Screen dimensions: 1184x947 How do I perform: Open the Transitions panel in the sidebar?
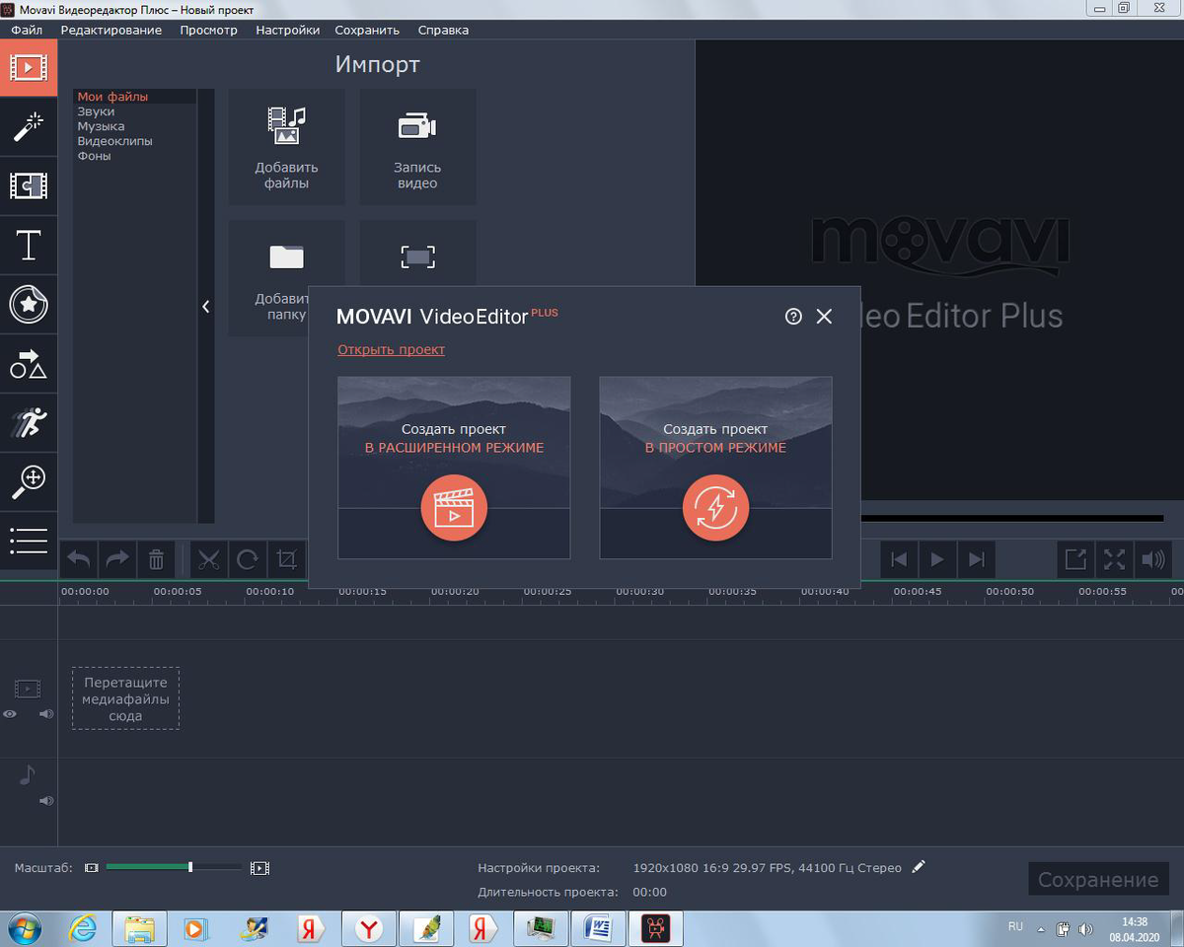29,184
